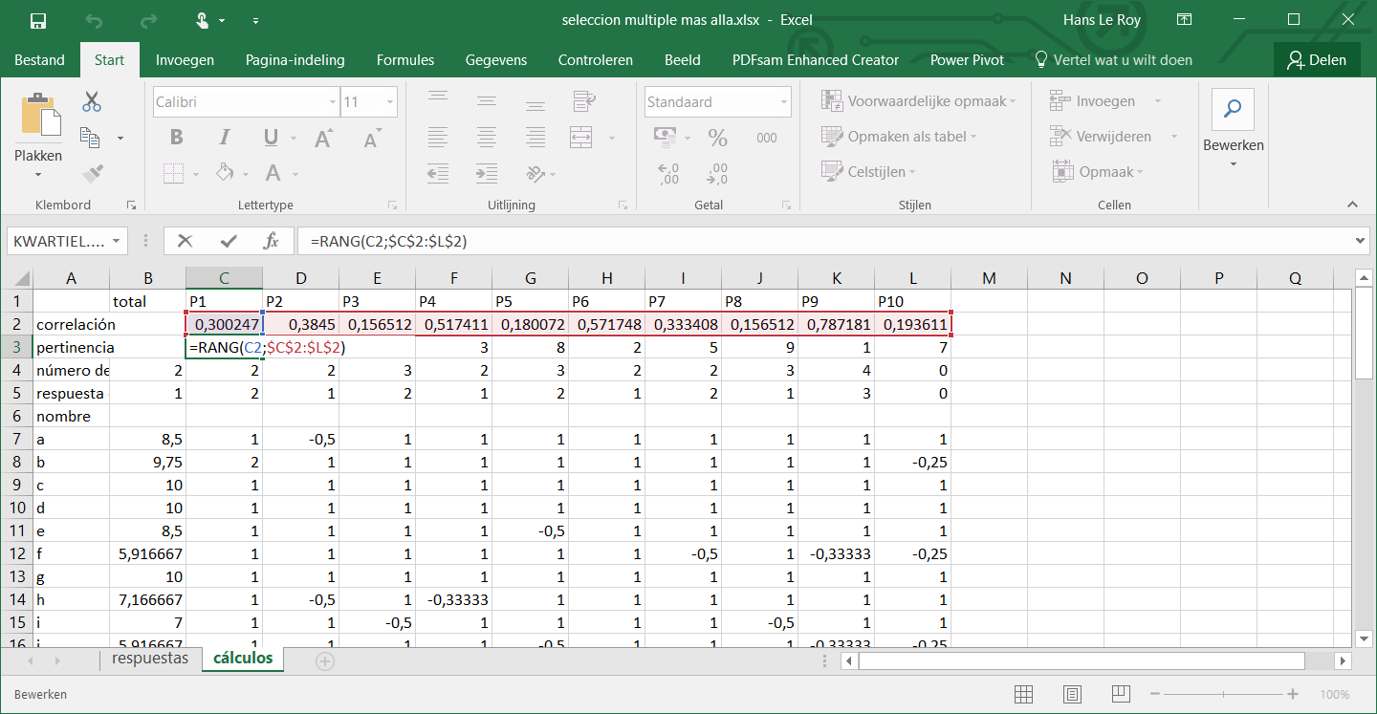Toggle Italic formatting
1377x714 pixels.
point(225,138)
